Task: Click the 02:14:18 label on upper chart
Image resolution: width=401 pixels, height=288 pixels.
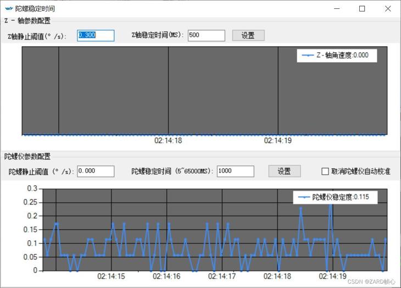Action: (x=168, y=140)
